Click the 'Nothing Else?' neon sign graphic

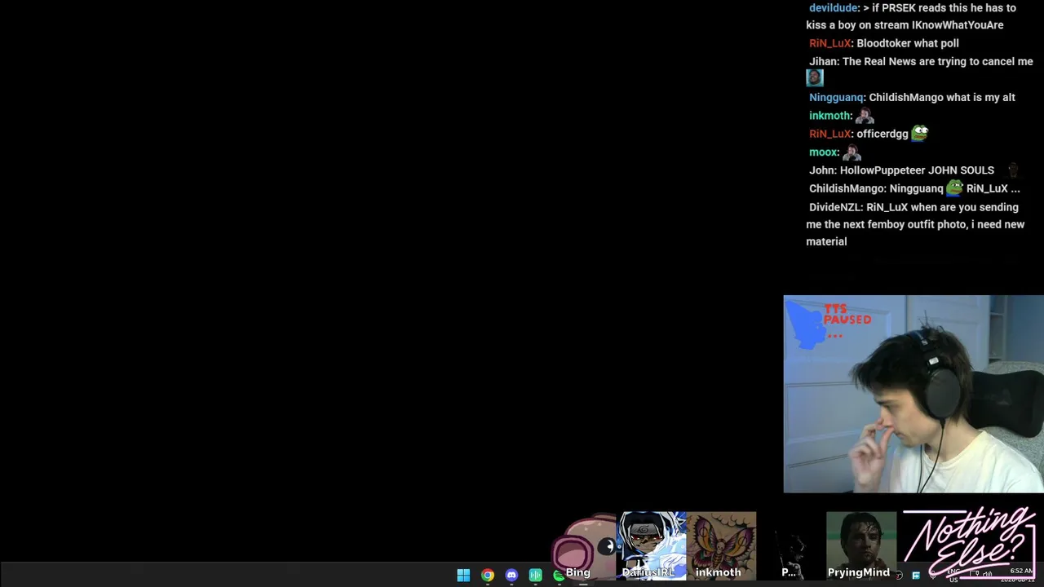[x=969, y=543]
